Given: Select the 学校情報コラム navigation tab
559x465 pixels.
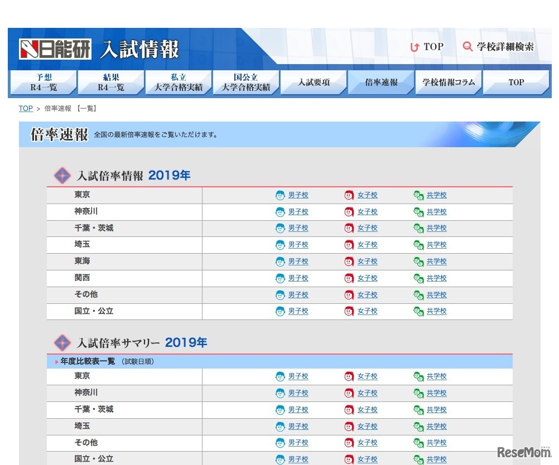Looking at the screenshot, I should pyautogui.click(x=449, y=83).
